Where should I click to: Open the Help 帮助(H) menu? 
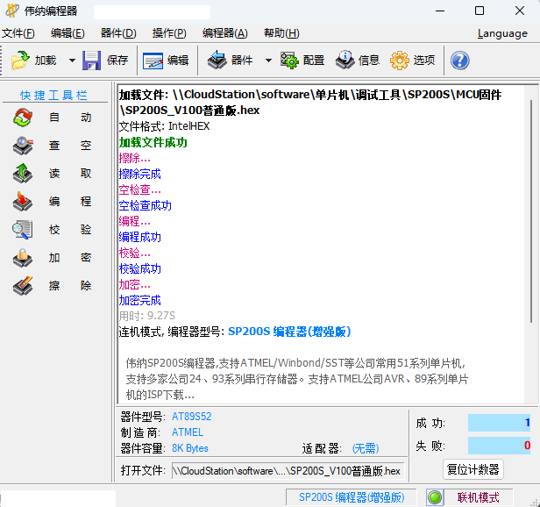tap(281, 33)
